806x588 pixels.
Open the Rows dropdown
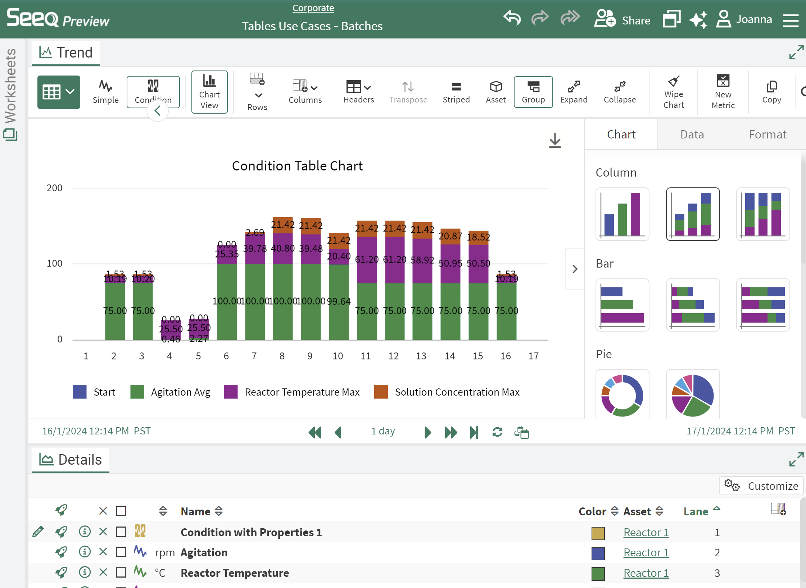(x=257, y=92)
